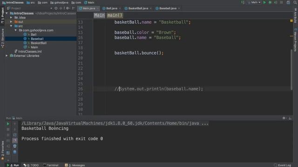The width and height of the screenshot is (298, 167).
Task: Click the hide-panel icon in Project header
Action: coord(74,8)
